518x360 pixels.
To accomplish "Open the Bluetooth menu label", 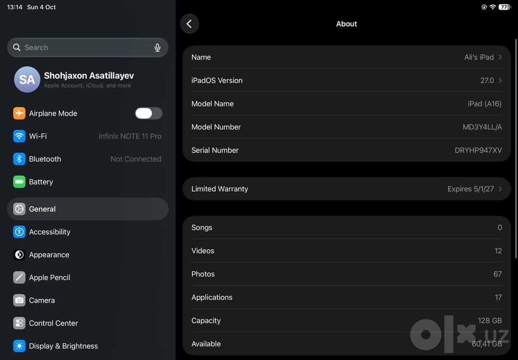I will 45,159.
